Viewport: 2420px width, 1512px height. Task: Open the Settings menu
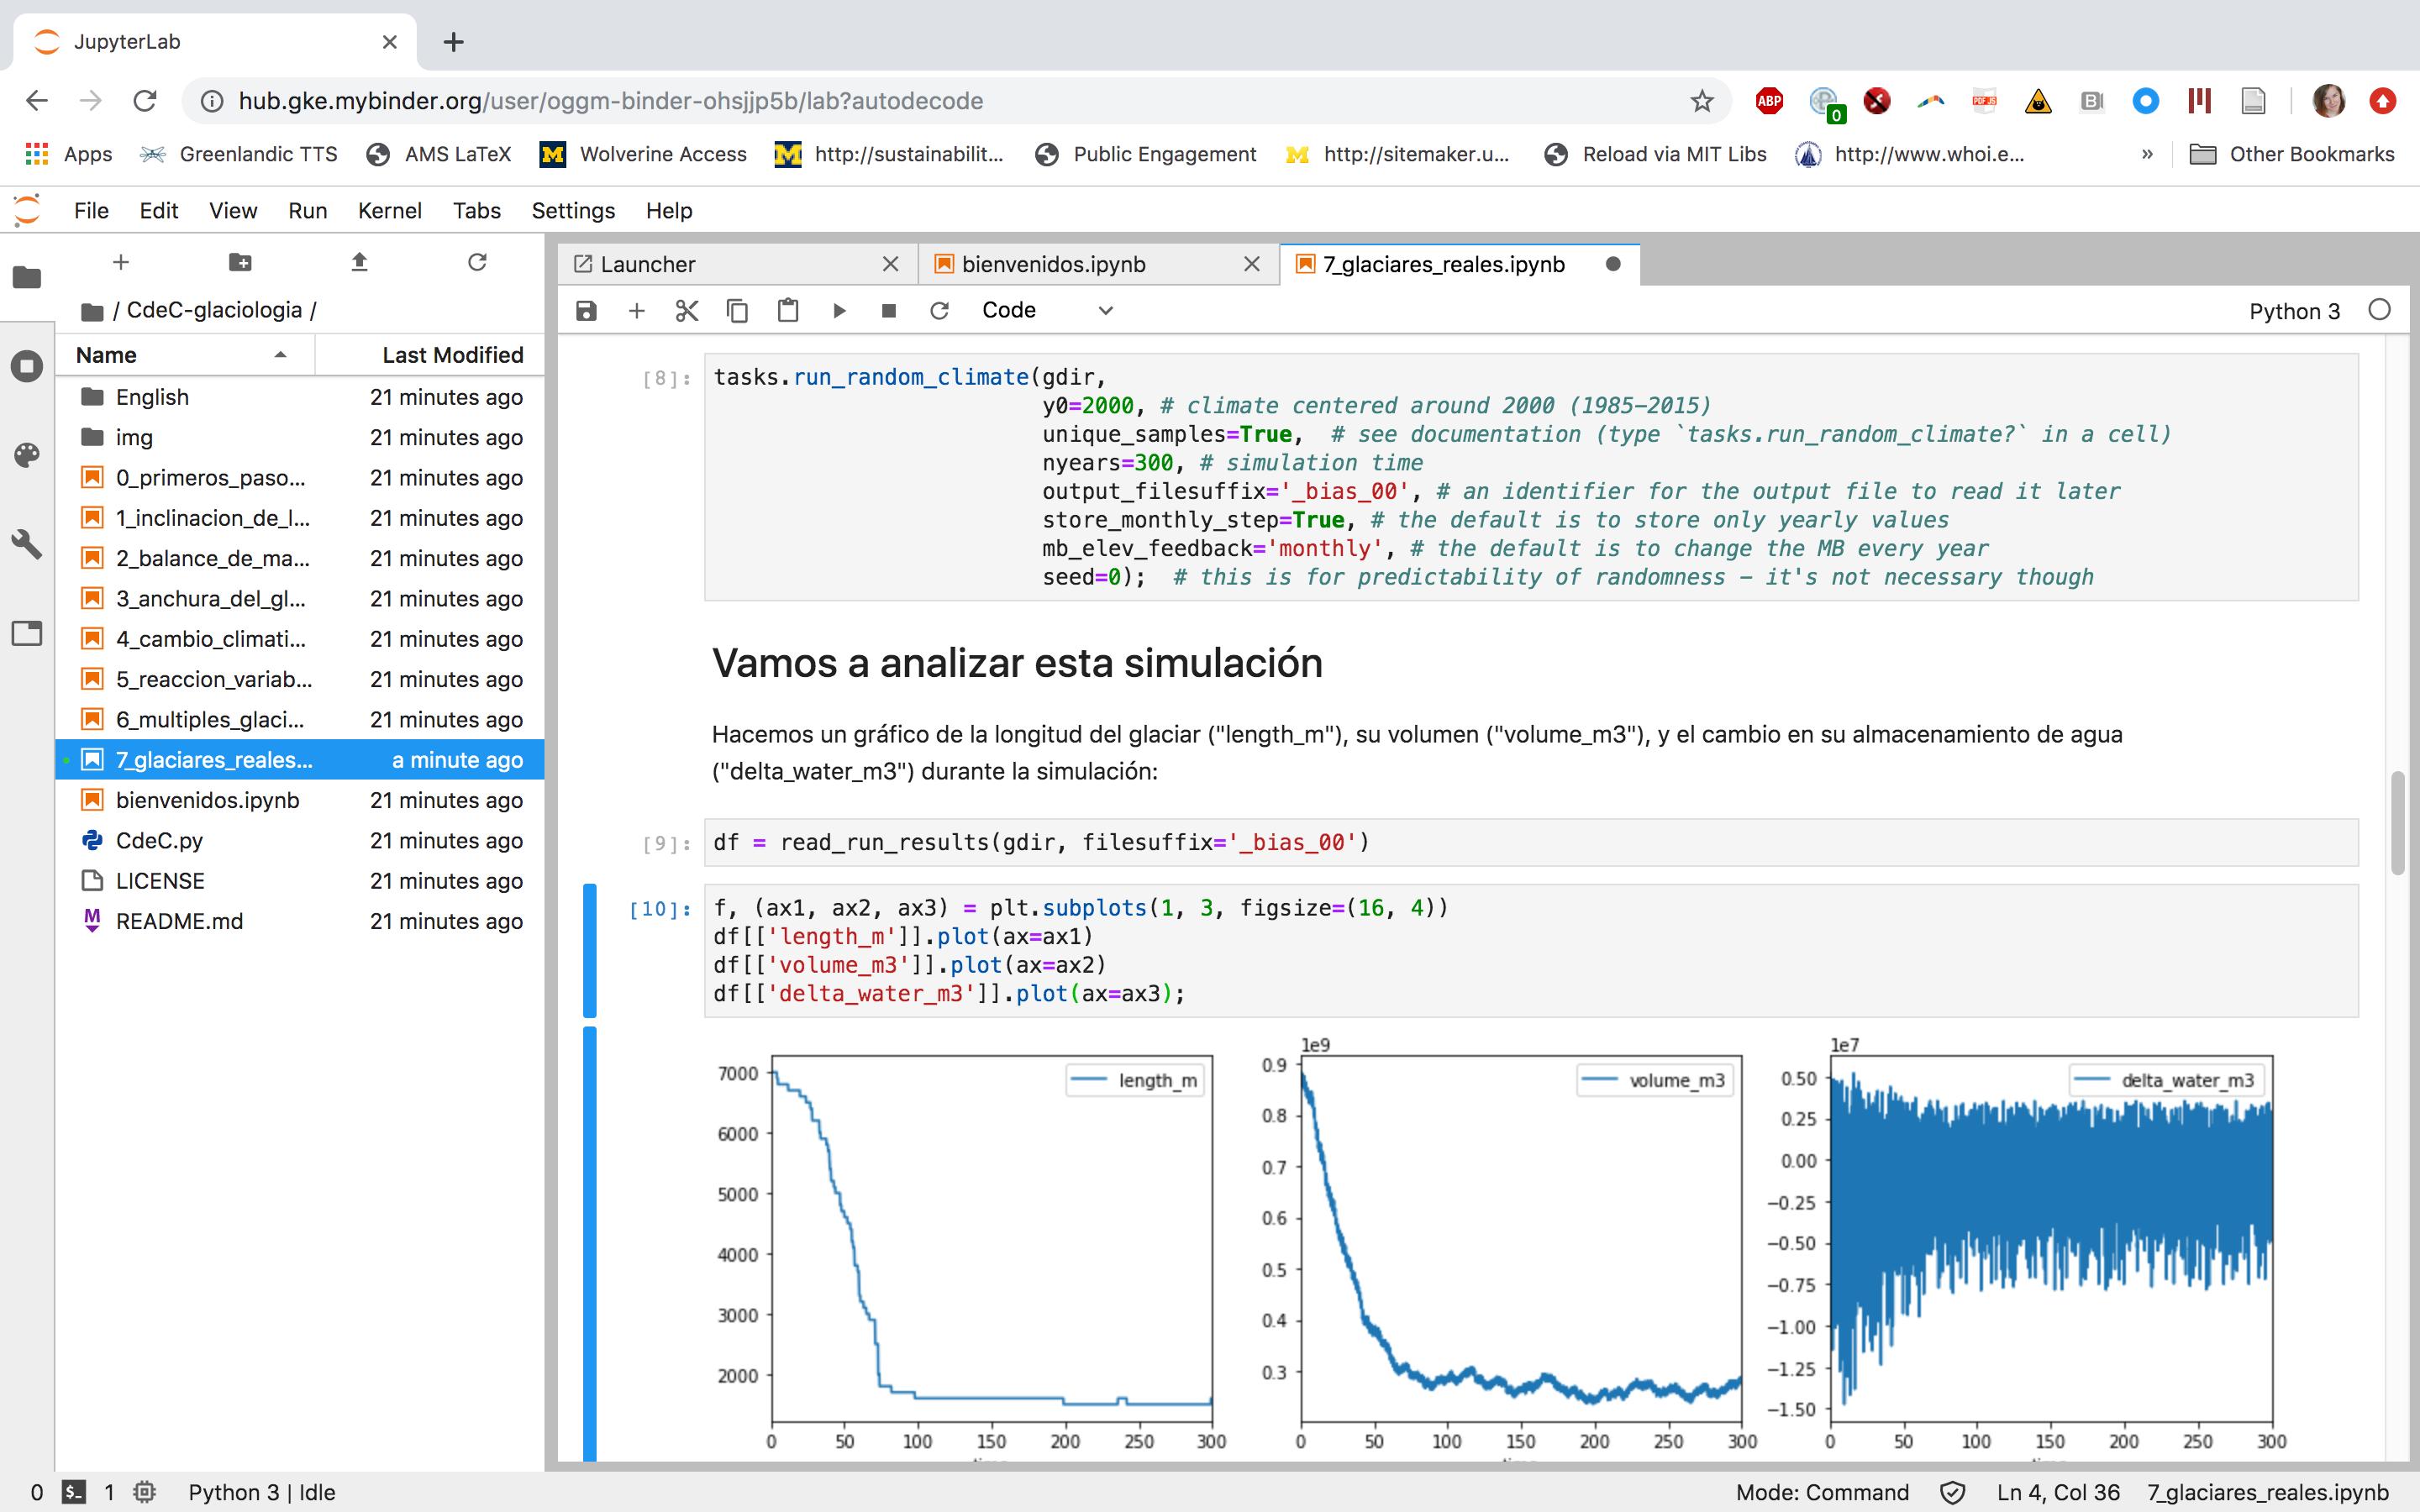[573, 211]
